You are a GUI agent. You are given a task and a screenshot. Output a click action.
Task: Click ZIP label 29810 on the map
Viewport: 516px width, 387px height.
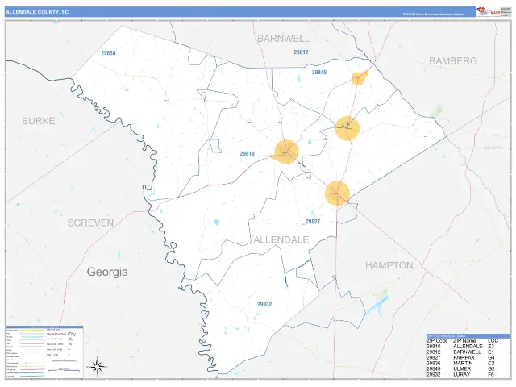click(248, 153)
